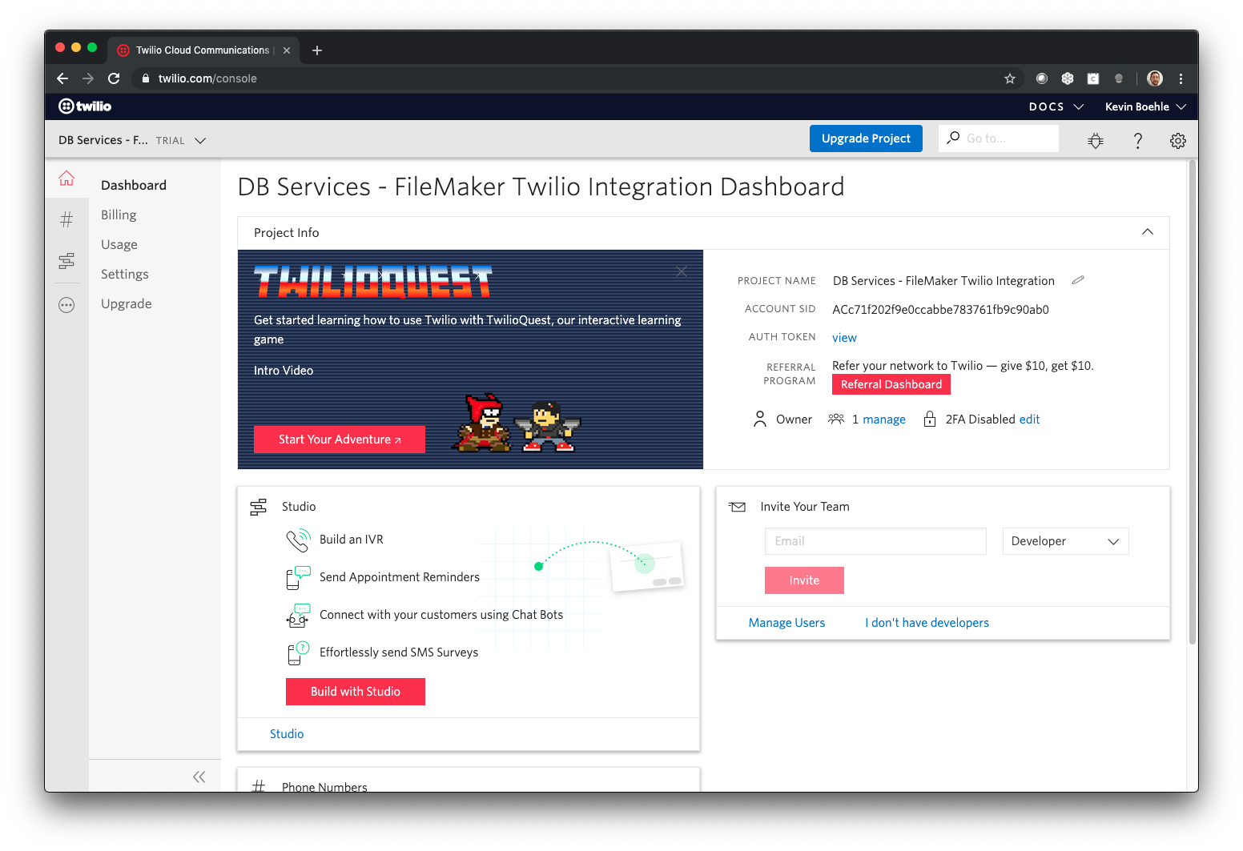Click the Chat Bots robot icon

298,616
